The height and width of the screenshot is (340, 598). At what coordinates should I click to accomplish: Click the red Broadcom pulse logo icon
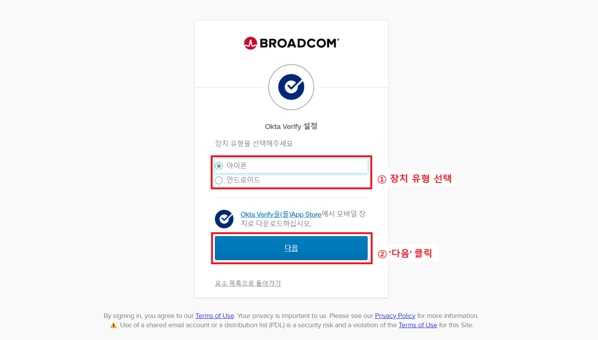click(250, 43)
